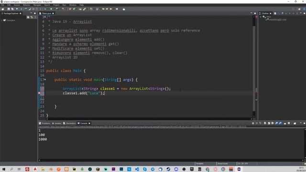Image resolution: width=306 pixels, height=172 pixels.
Task: Open the Refactor menu
Action: click(x=27, y=5)
